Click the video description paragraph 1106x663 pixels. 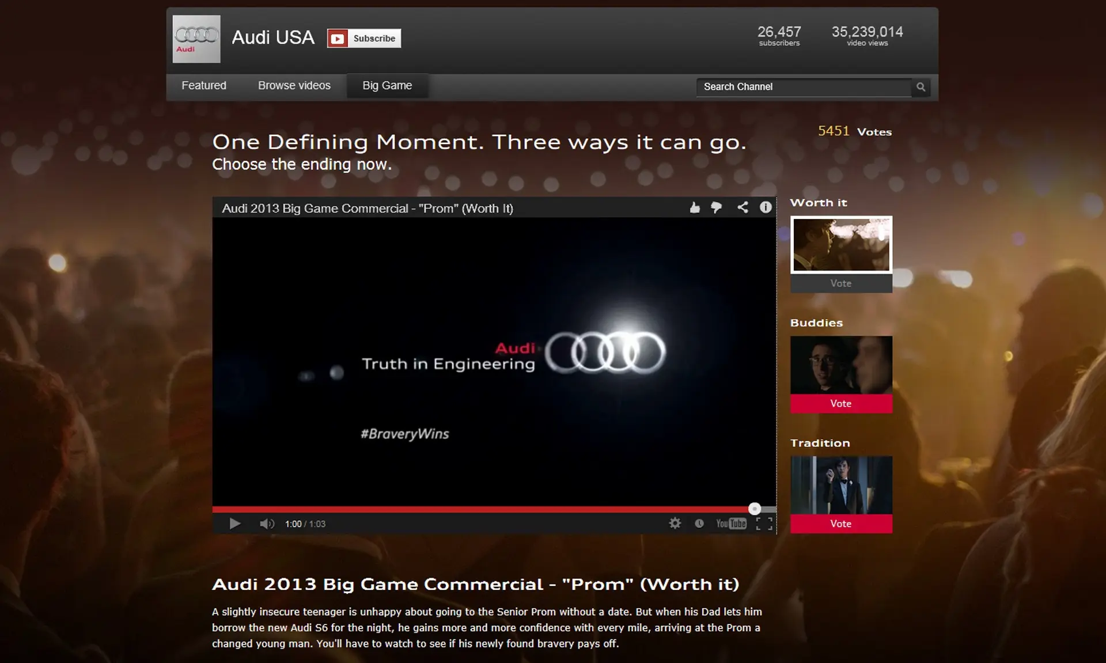487,628
